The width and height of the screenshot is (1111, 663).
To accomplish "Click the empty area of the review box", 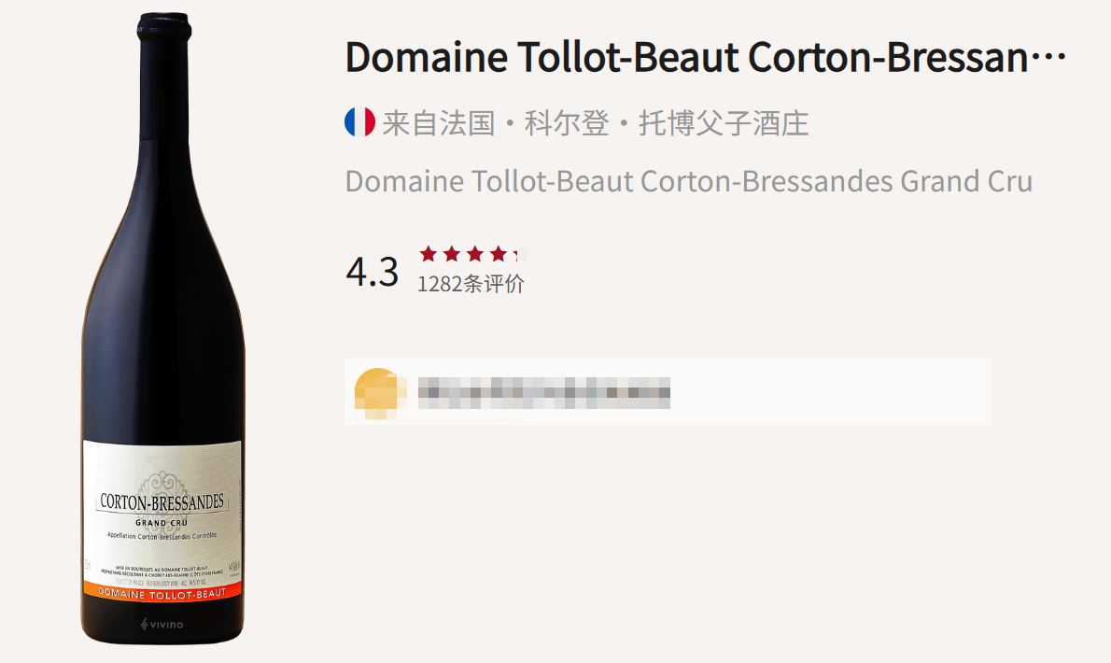I will point(831,392).
